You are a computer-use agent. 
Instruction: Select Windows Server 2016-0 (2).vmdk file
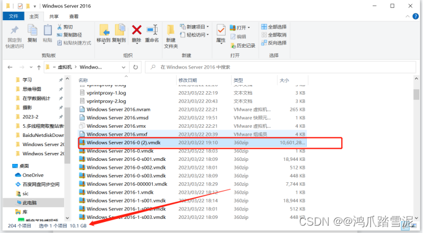pos(192,142)
